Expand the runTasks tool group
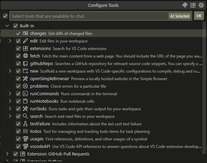 10,109
